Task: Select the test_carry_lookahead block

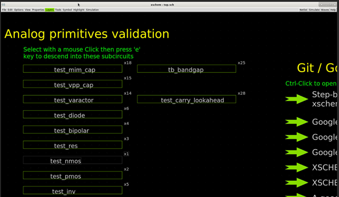Action: (x=186, y=99)
